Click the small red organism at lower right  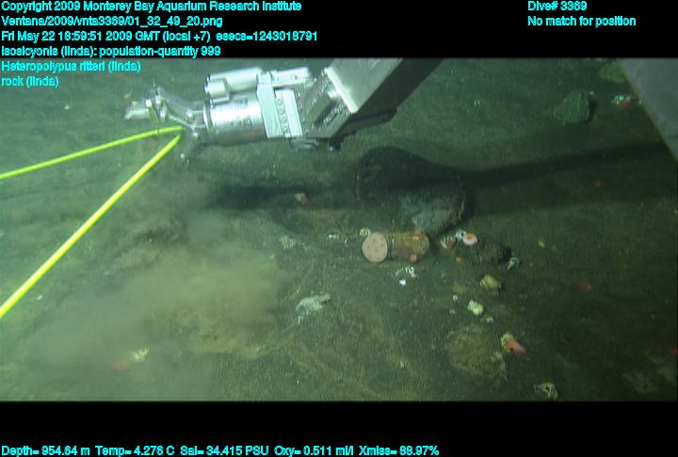click(513, 344)
